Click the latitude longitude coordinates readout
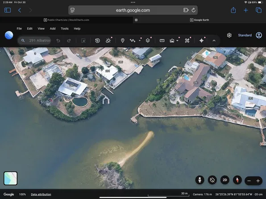The image size is (266, 199). 234,195
